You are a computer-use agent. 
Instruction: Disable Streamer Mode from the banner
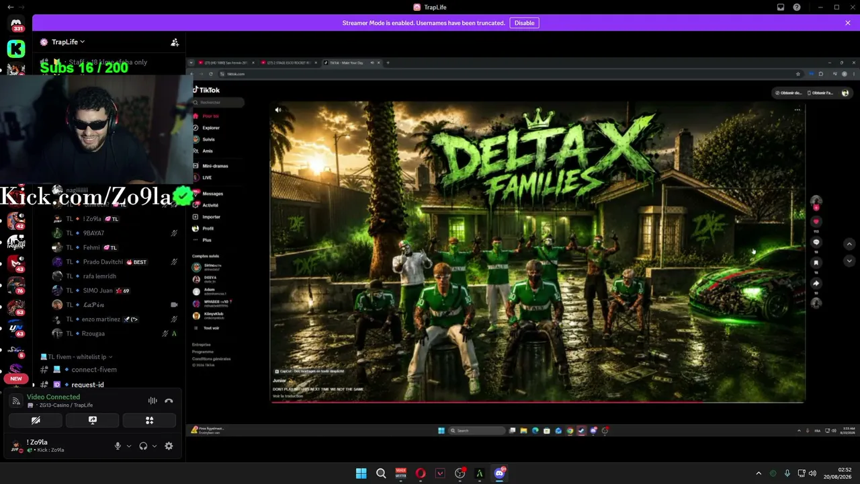point(524,23)
